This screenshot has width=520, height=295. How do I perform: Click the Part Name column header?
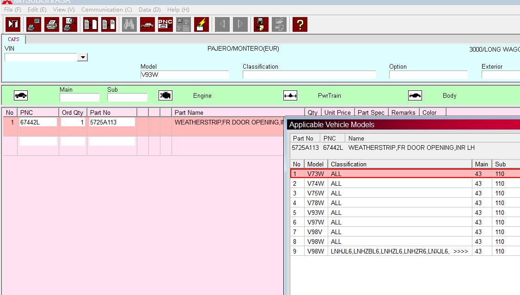[x=238, y=112]
